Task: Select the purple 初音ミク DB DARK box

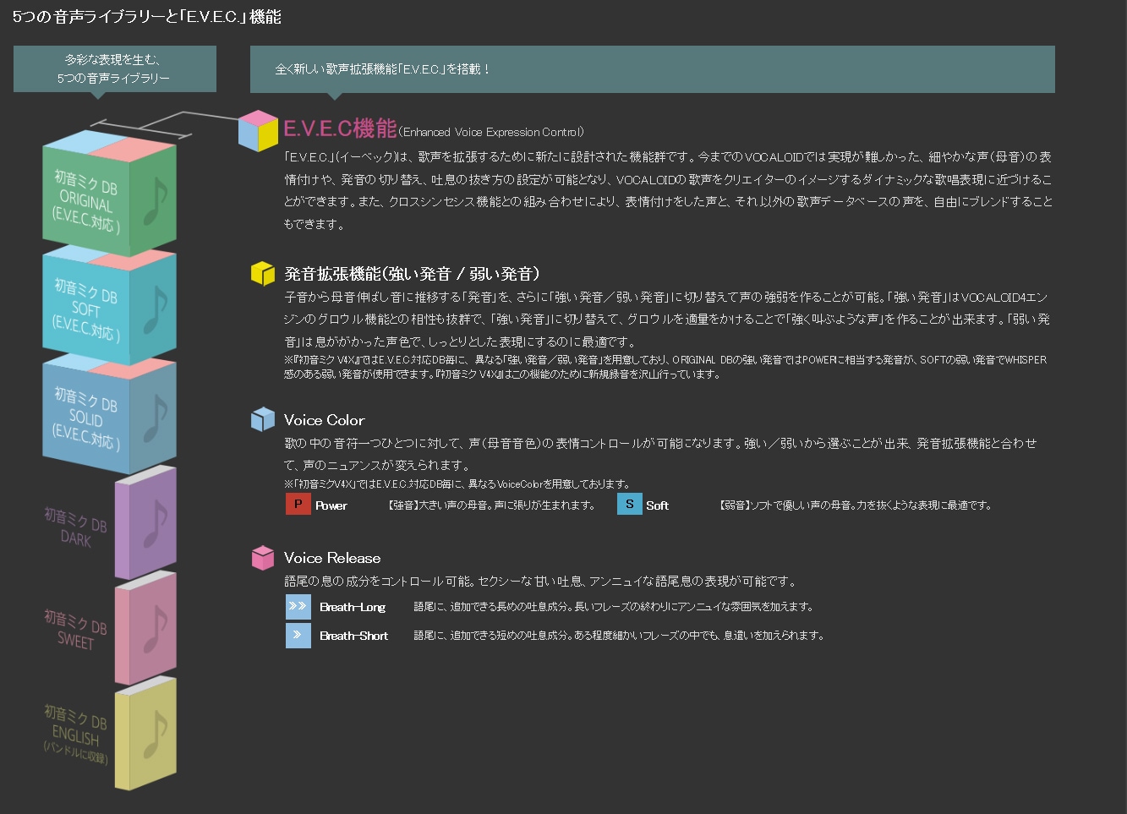Action: click(145, 523)
